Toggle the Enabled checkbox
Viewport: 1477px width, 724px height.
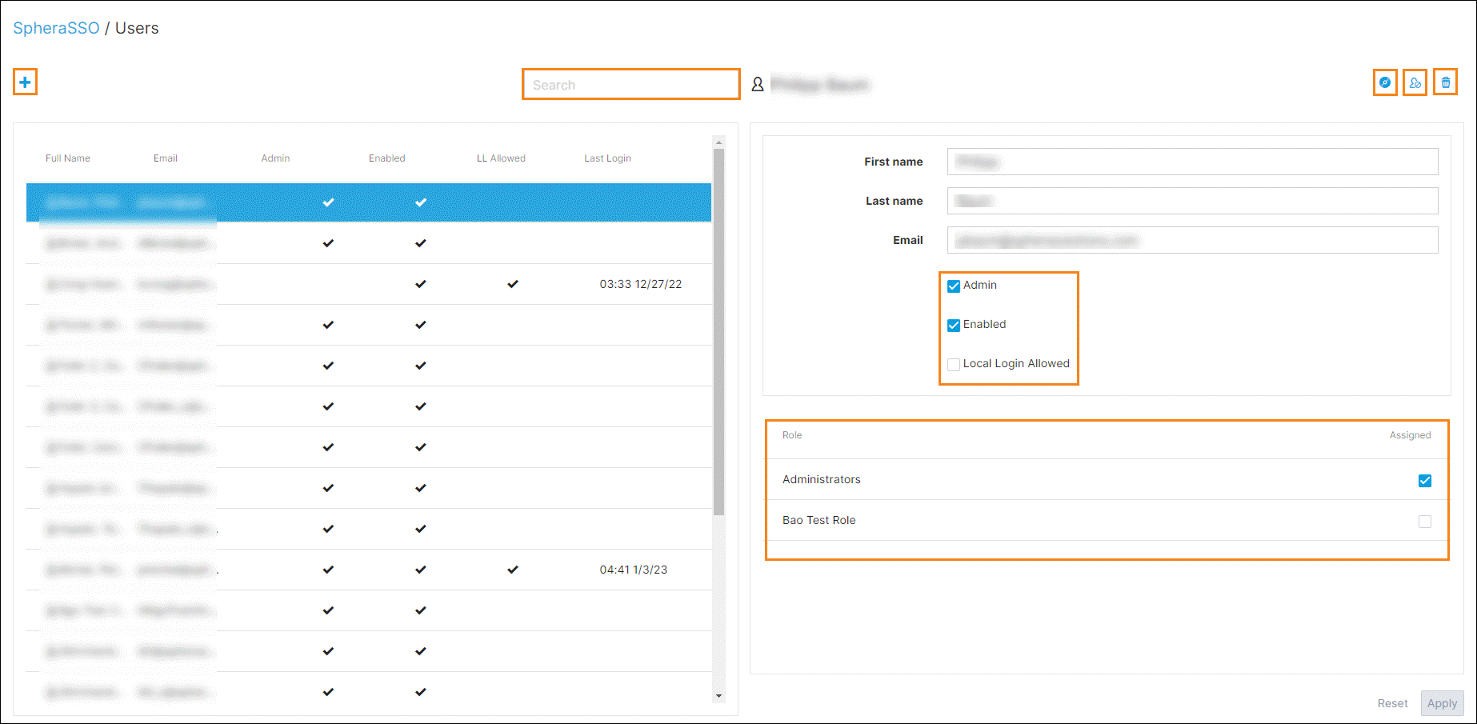click(954, 326)
